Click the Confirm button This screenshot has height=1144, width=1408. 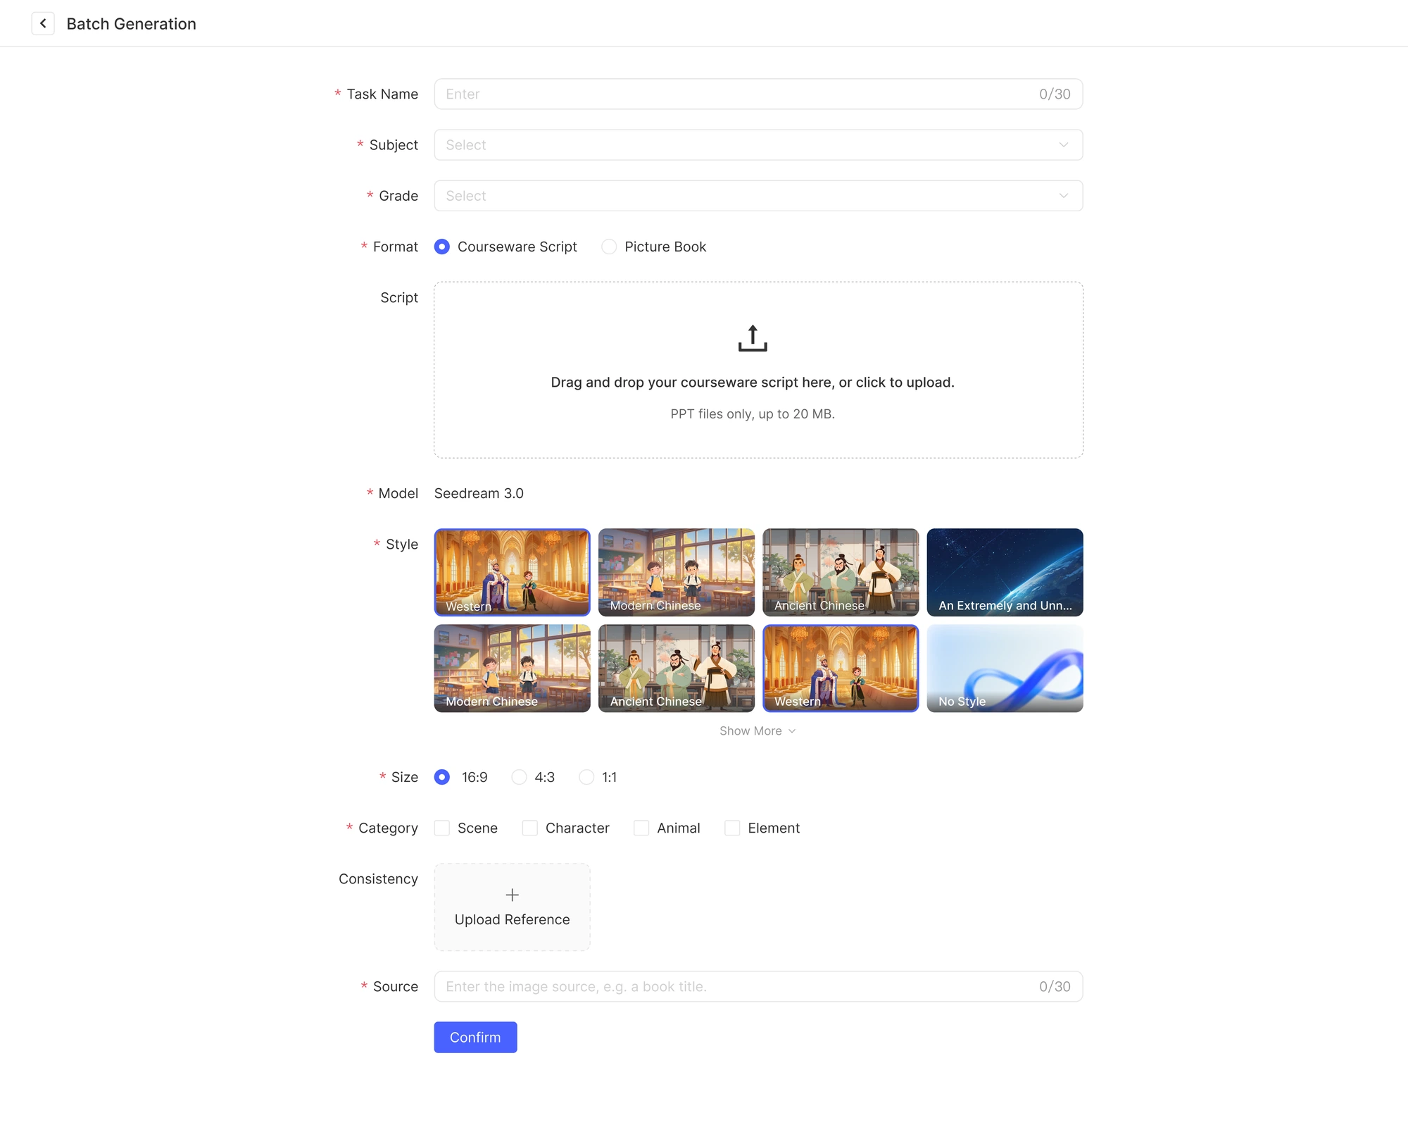(x=475, y=1037)
